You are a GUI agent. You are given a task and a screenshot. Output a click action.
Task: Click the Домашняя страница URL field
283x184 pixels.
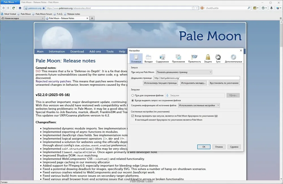click(197, 78)
